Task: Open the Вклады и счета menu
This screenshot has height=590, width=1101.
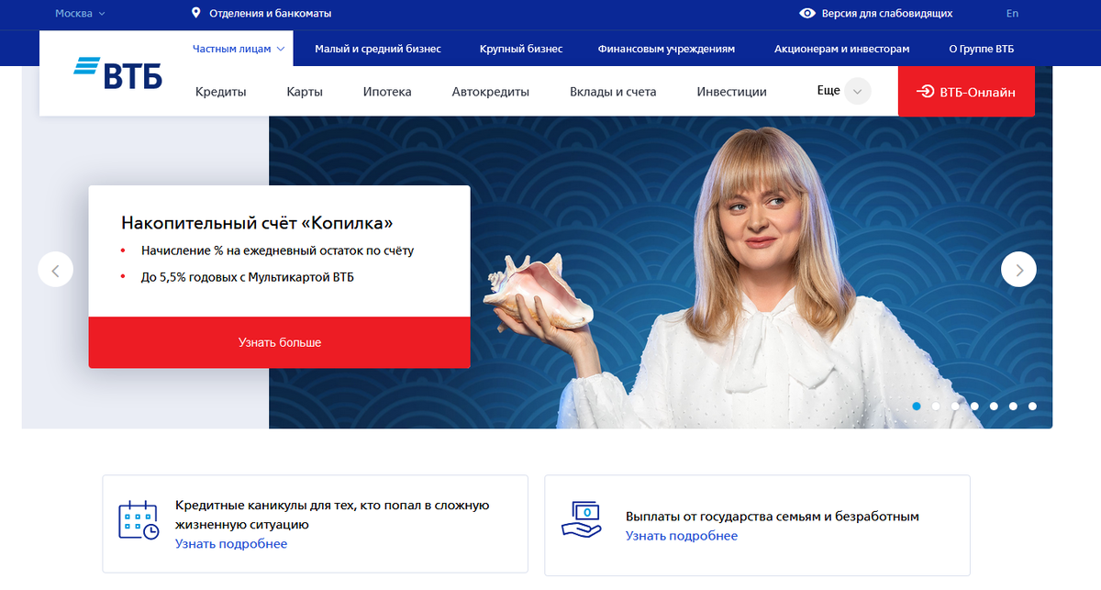Action: point(613,92)
